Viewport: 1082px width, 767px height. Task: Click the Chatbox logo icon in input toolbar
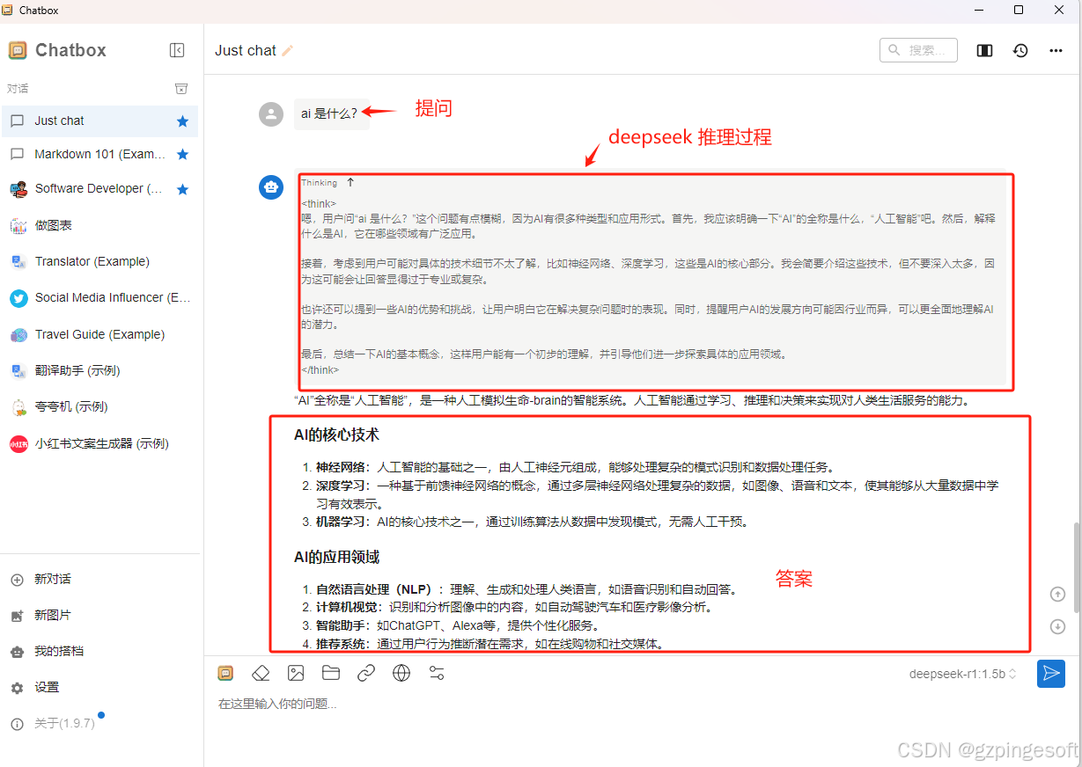point(225,673)
